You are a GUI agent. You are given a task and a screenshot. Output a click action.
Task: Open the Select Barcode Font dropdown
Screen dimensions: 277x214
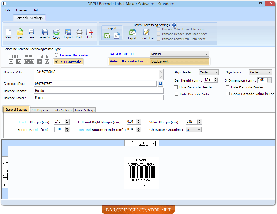(206, 62)
